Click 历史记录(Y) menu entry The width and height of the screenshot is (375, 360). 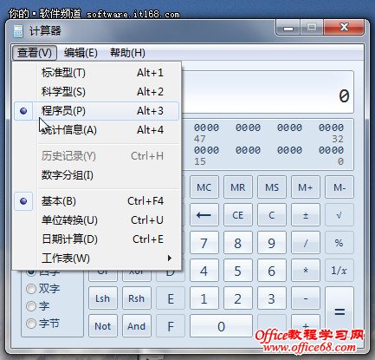tap(97, 156)
